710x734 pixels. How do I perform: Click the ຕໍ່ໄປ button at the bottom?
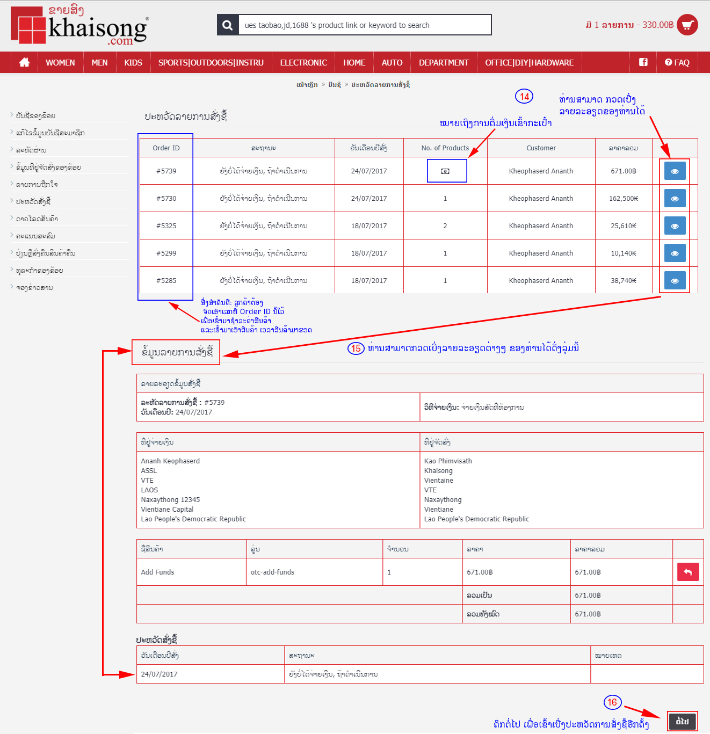point(682,721)
